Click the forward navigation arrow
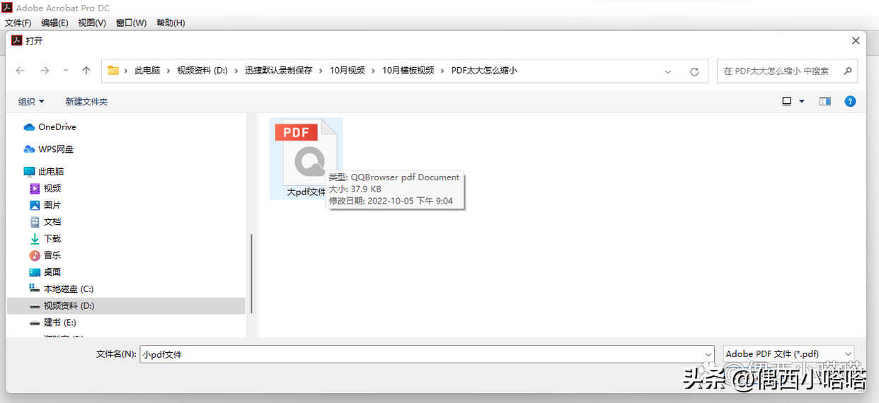 click(x=45, y=71)
